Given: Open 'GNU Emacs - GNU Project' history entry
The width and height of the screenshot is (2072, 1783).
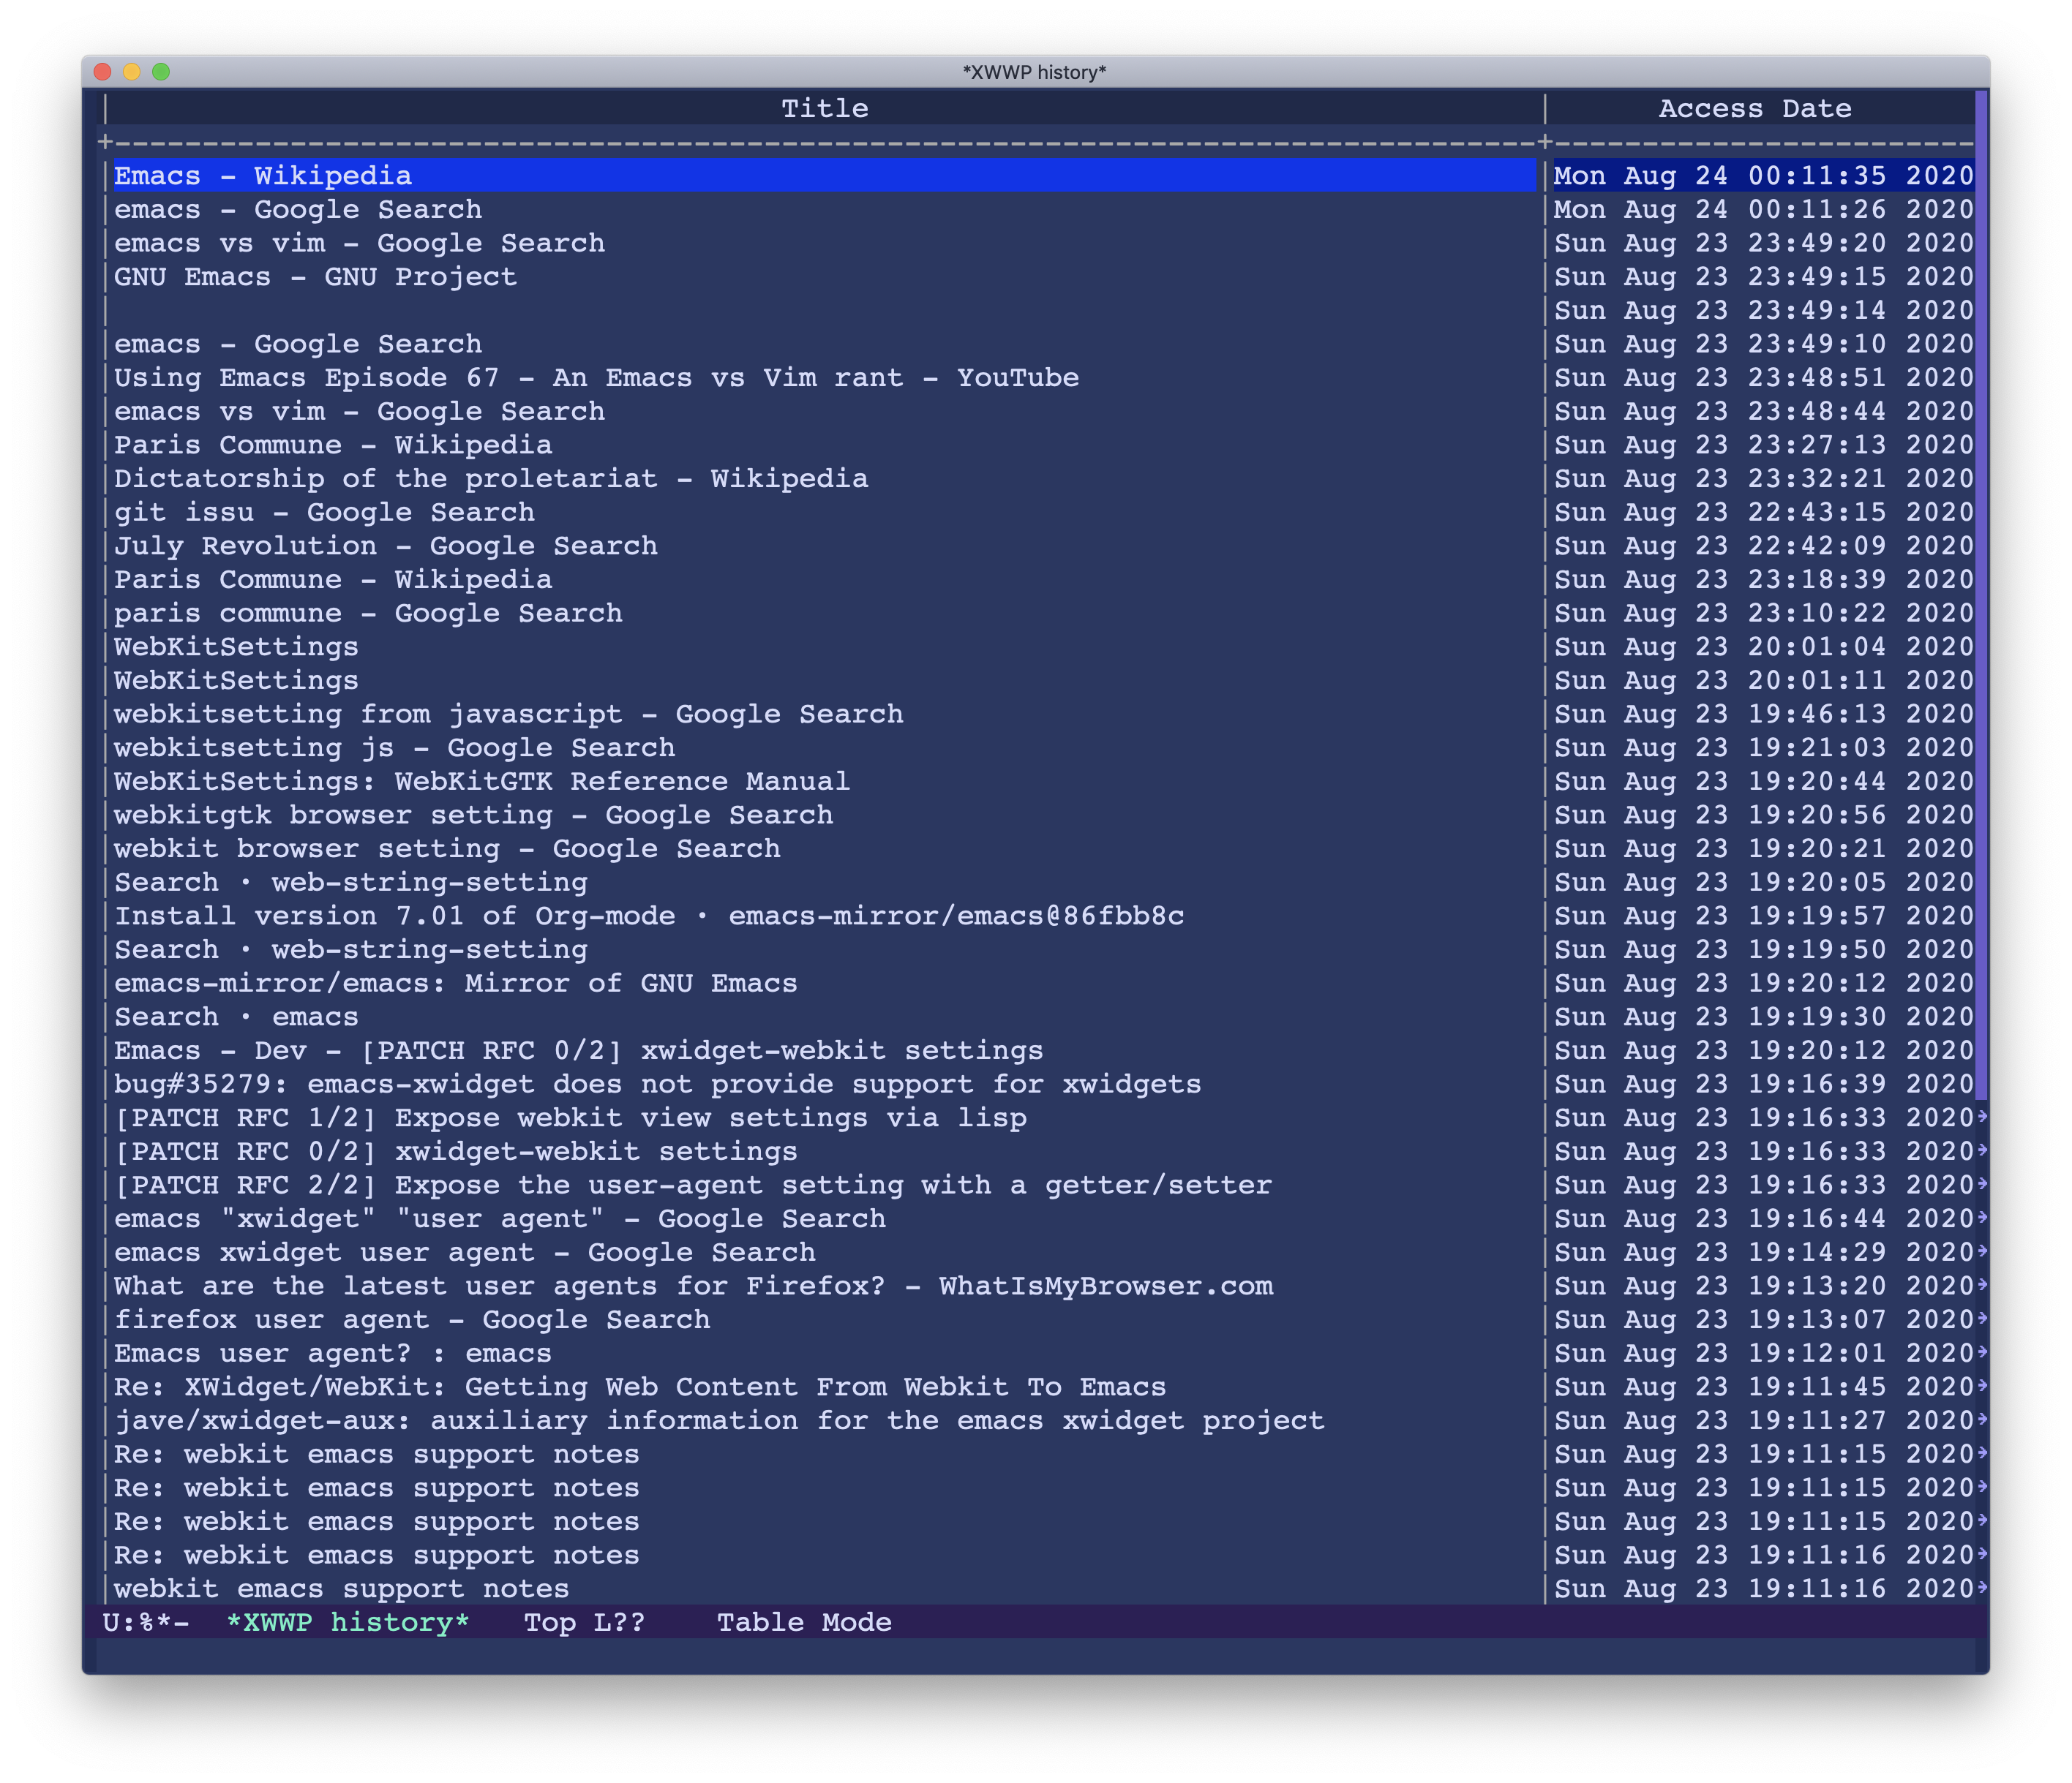Looking at the screenshot, I should point(315,277).
